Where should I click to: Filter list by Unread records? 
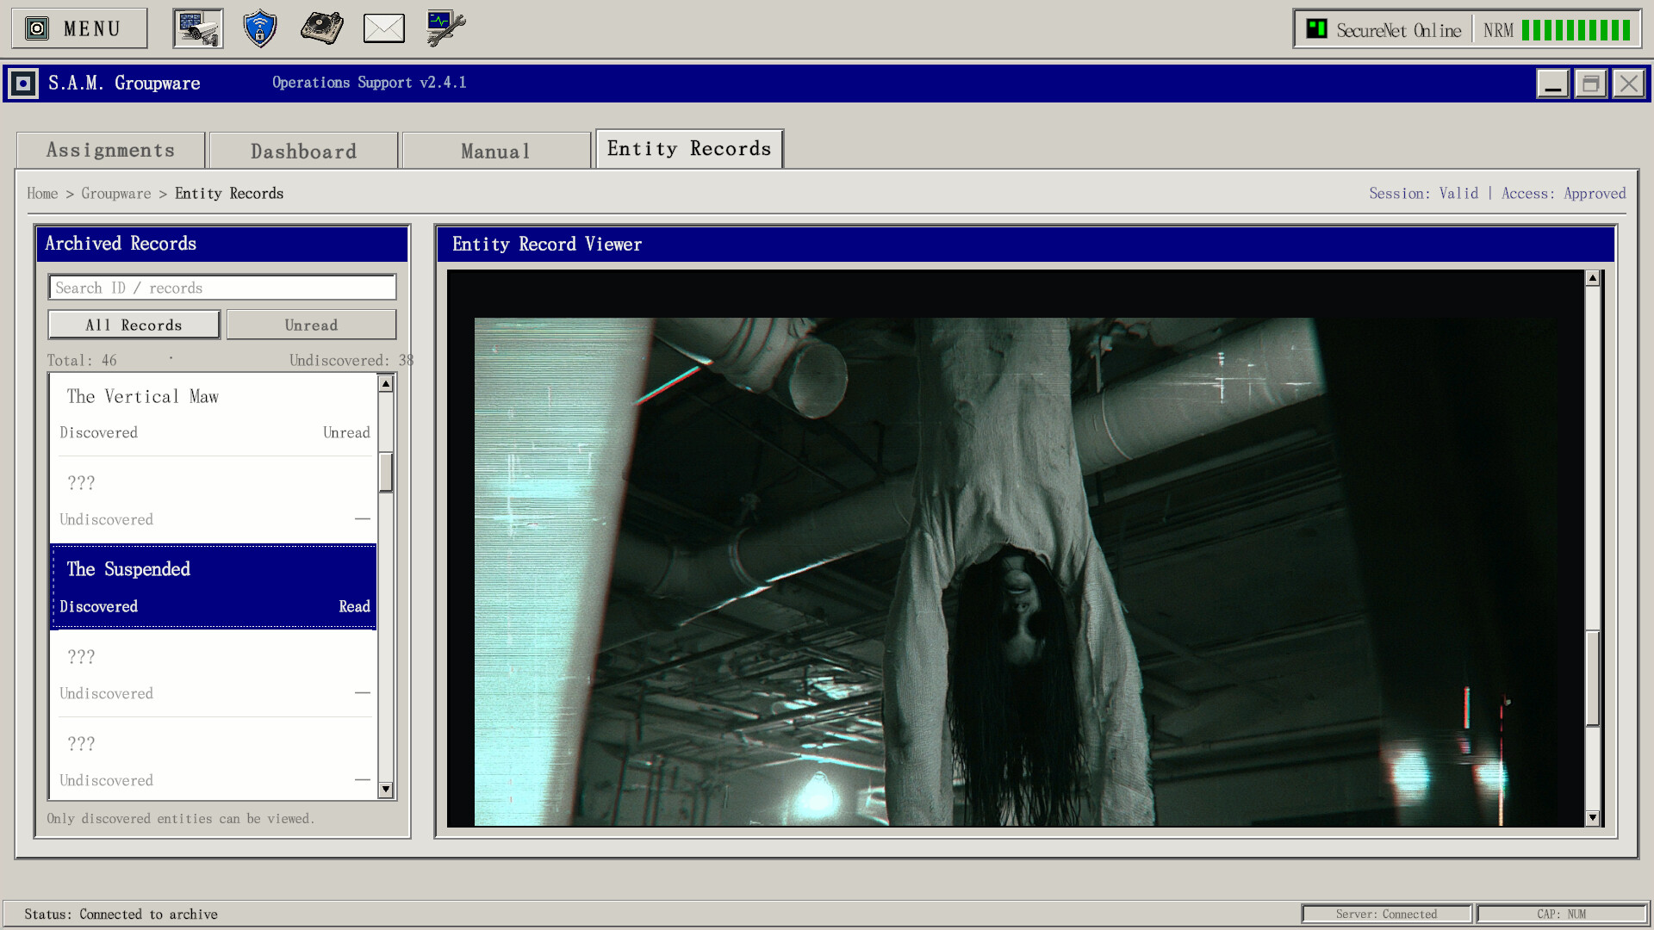(311, 325)
